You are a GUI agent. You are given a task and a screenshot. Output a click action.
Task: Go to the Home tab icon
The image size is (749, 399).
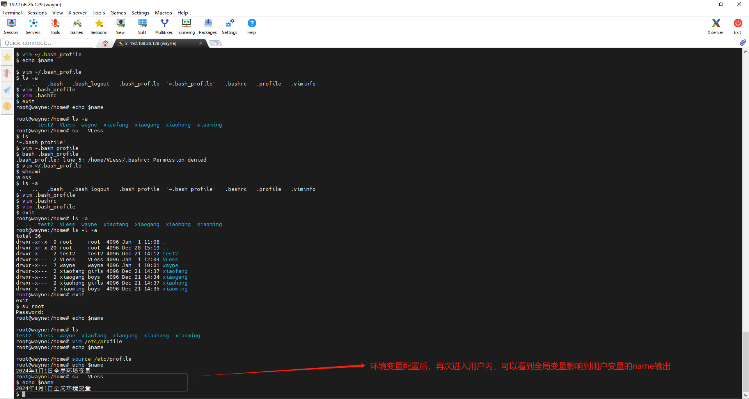[105, 43]
